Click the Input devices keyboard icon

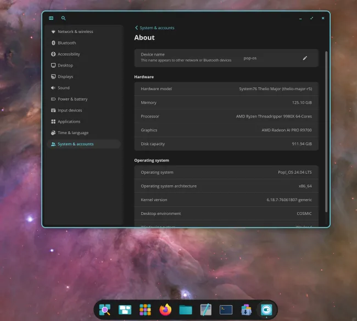(53, 110)
